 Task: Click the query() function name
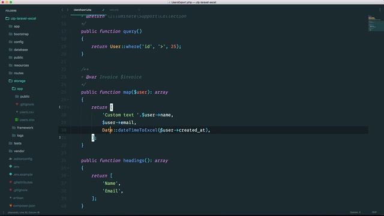[x=133, y=31]
